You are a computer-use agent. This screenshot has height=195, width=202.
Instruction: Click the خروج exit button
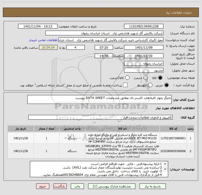[43, 186]
